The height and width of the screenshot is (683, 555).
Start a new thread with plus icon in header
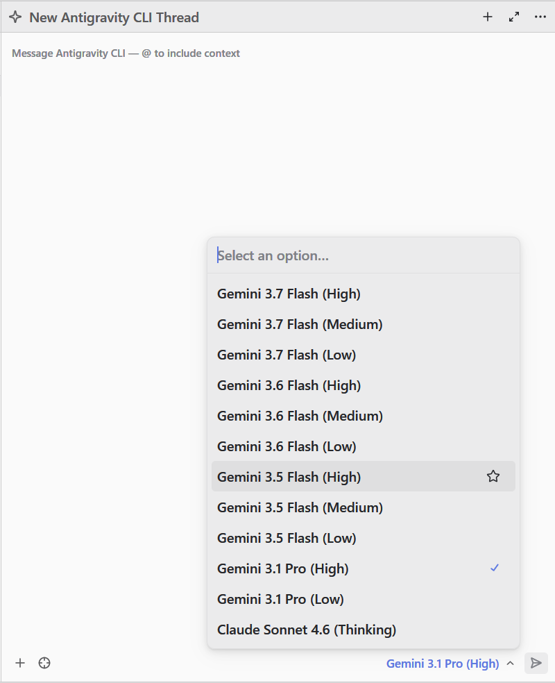coord(488,17)
